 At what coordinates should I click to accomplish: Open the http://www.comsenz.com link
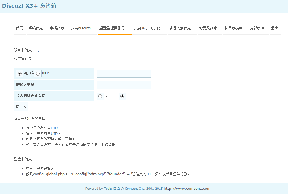click(187, 189)
